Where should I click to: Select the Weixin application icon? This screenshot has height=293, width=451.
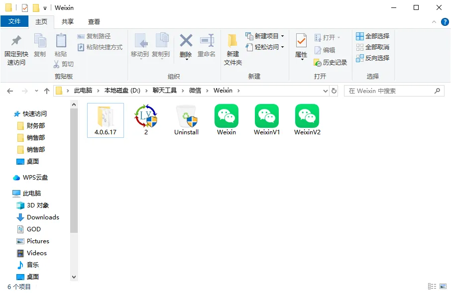click(226, 120)
